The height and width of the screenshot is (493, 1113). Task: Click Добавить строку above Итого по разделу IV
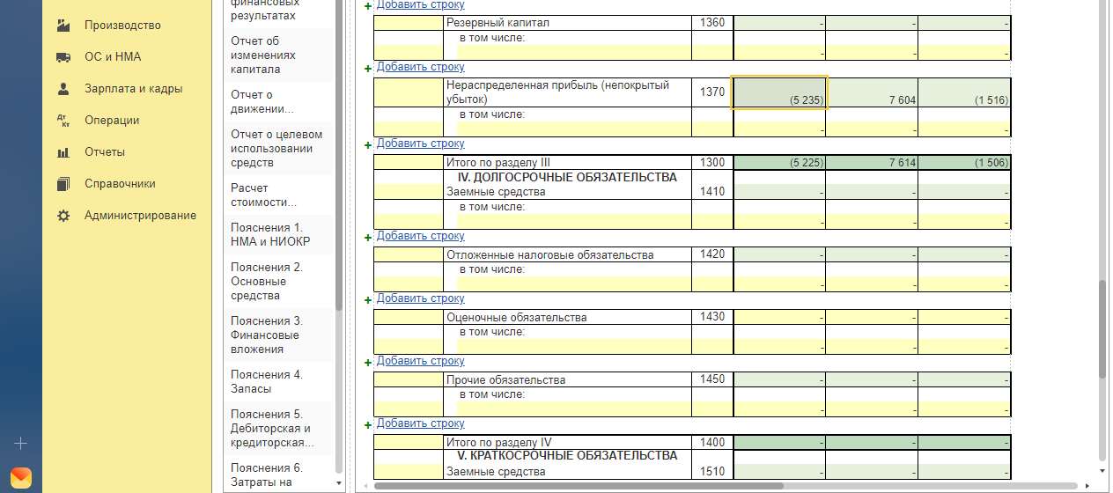click(420, 423)
